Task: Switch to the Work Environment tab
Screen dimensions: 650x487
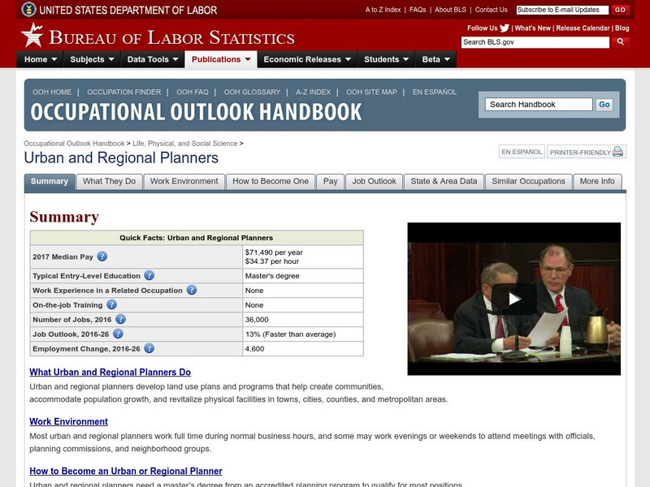Action: pos(184,181)
